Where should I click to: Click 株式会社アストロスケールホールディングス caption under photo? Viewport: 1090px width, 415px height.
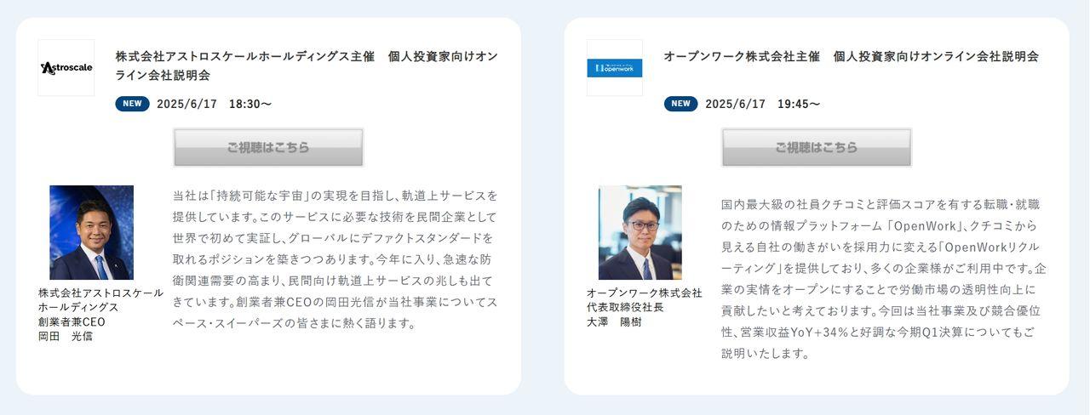point(100,300)
